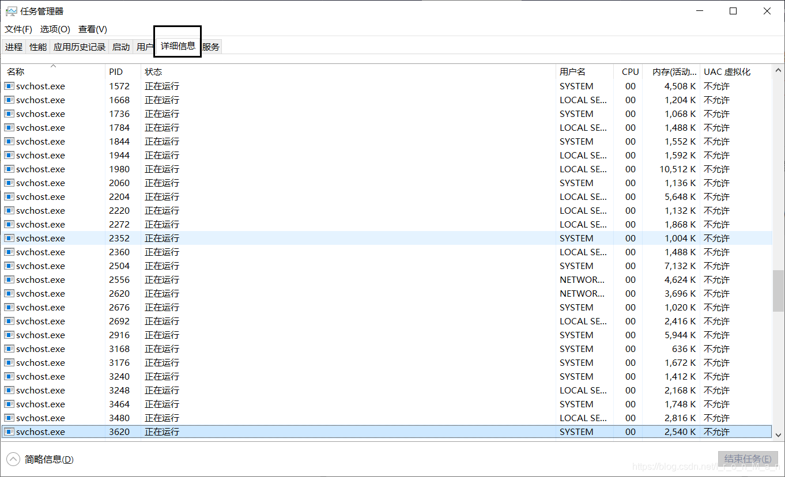Click the svchost.exe icon for PID 2220
Screen dimensions: 785x477
click(x=9, y=210)
